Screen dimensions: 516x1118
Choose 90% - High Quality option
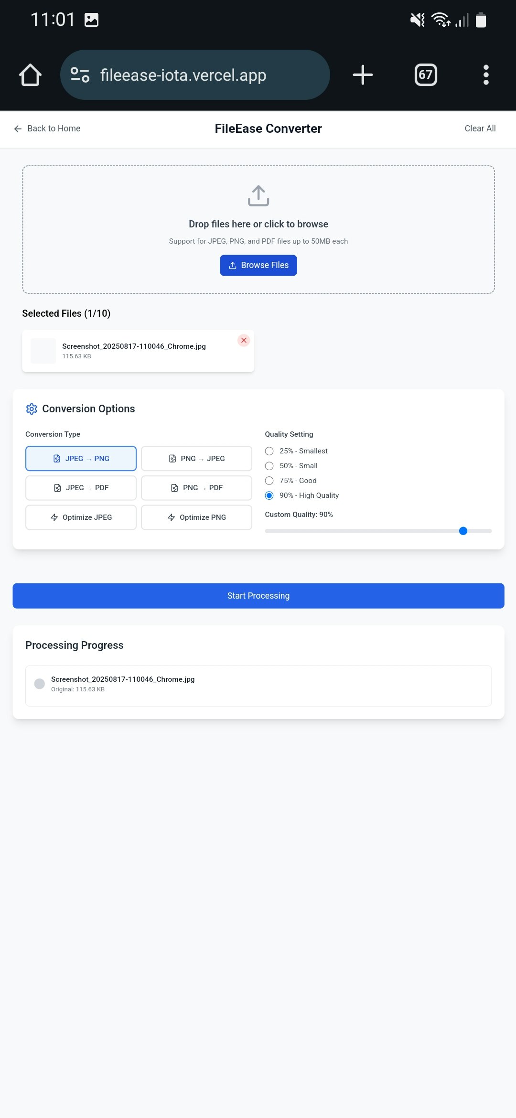point(269,495)
